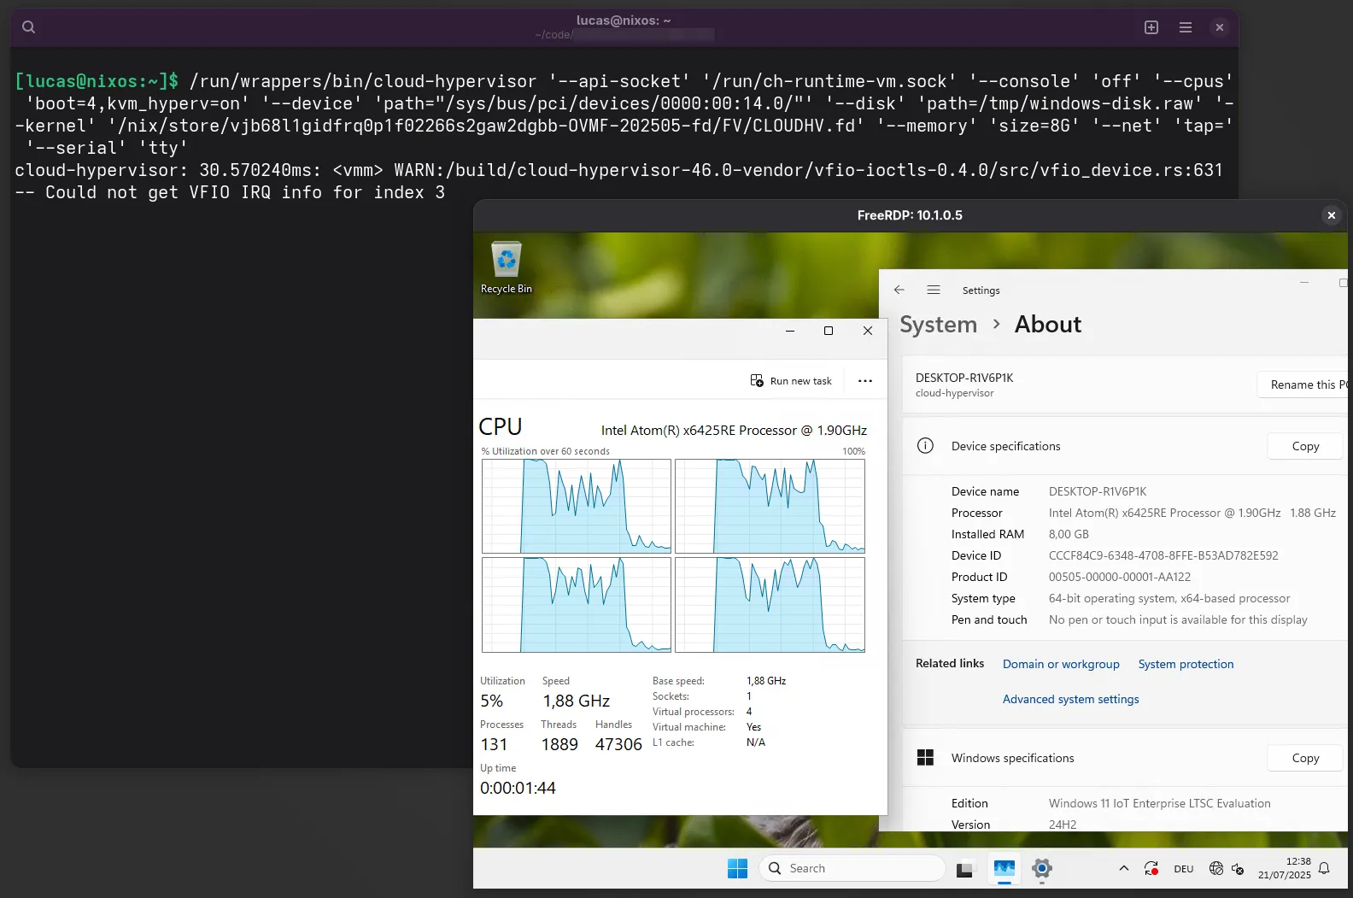1353x898 pixels.
Task: Click the CPU heading in Task Manager
Action: click(501, 426)
